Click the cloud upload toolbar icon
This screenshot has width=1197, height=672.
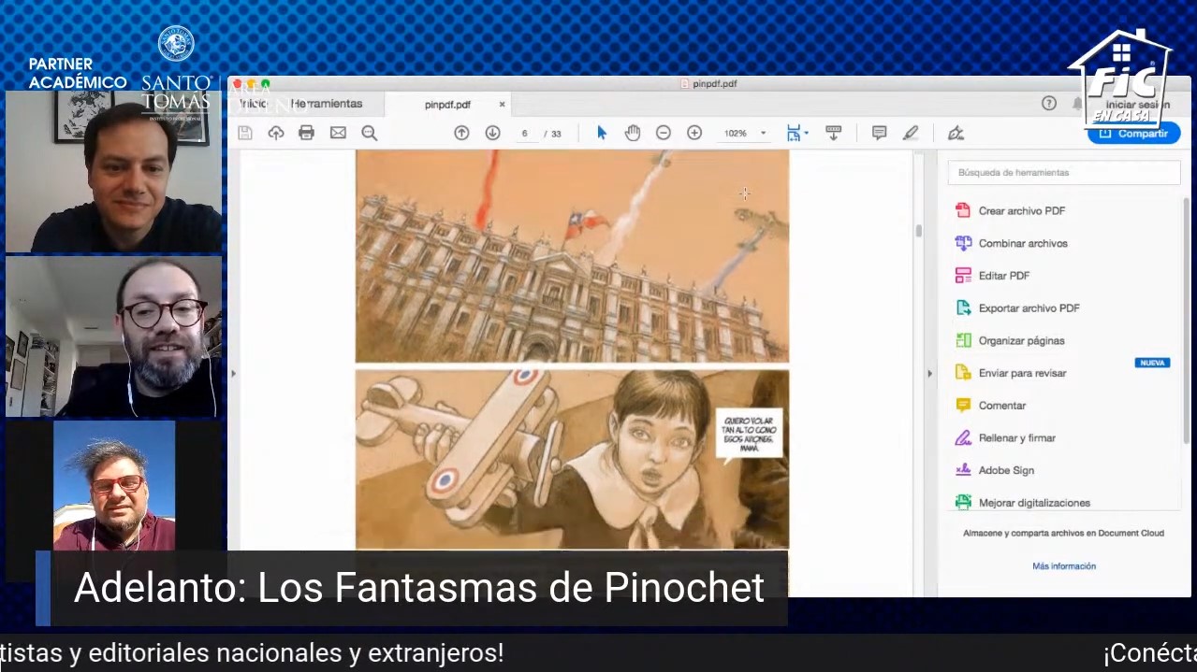pyautogui.click(x=275, y=133)
